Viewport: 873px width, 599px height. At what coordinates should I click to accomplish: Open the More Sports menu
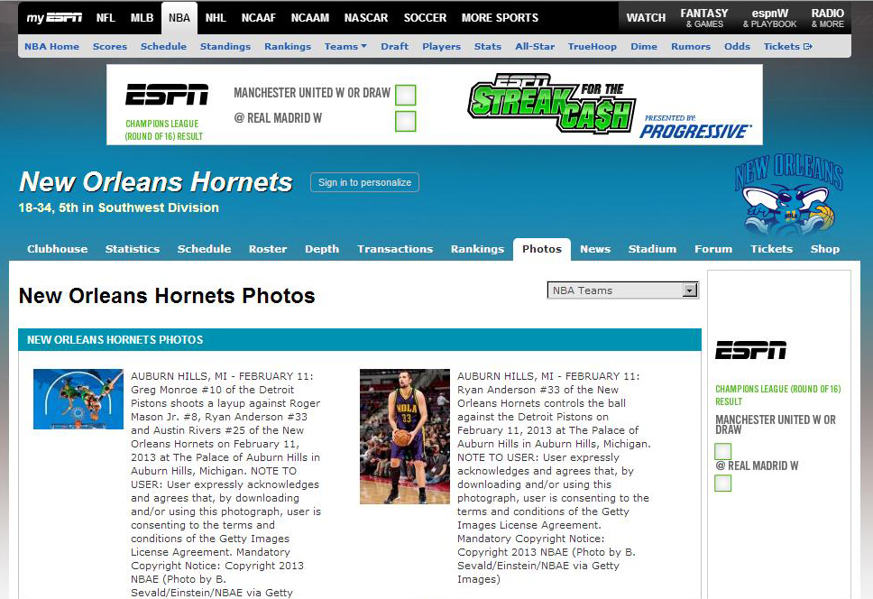[500, 17]
